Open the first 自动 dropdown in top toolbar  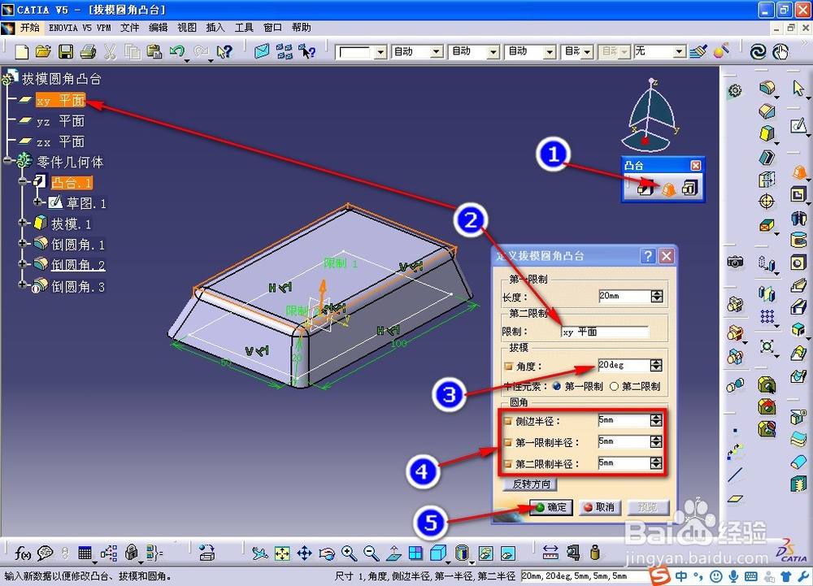(437, 52)
